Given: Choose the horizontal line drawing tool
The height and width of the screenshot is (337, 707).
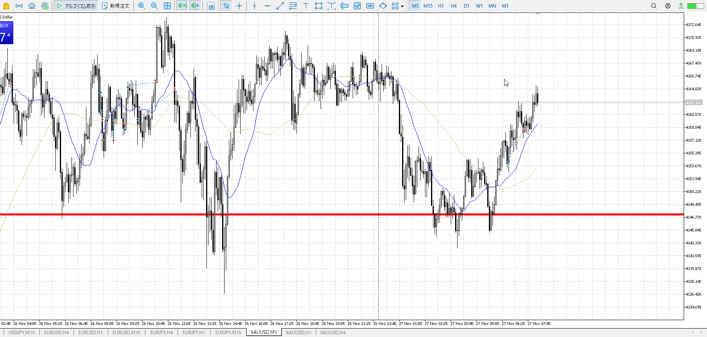Looking at the screenshot, I should coord(267,6).
